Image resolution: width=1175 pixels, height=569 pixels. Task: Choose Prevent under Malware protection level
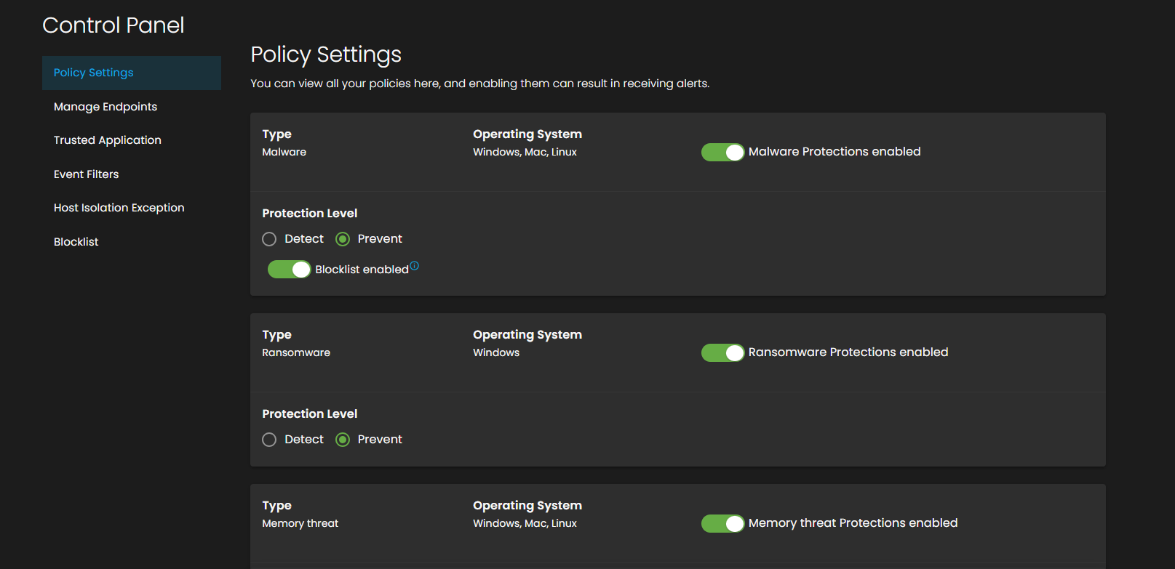pyautogui.click(x=343, y=239)
